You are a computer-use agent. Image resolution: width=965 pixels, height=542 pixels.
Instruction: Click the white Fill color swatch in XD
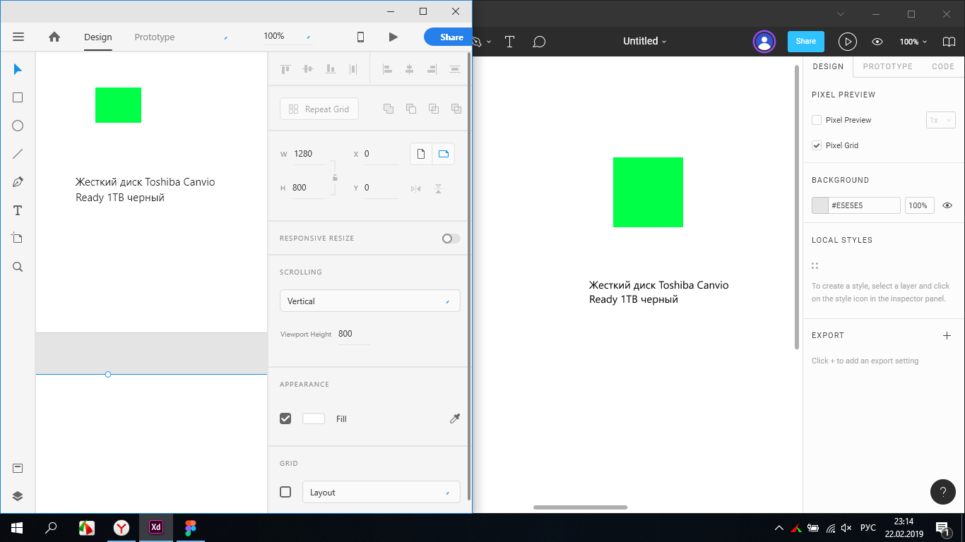pyautogui.click(x=314, y=418)
